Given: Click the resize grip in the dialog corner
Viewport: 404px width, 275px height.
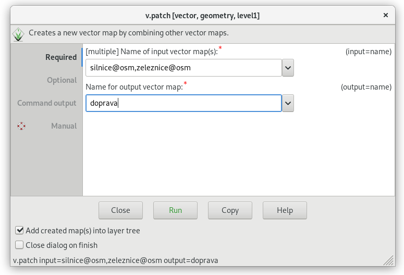Looking at the screenshot, I should pos(388,260).
